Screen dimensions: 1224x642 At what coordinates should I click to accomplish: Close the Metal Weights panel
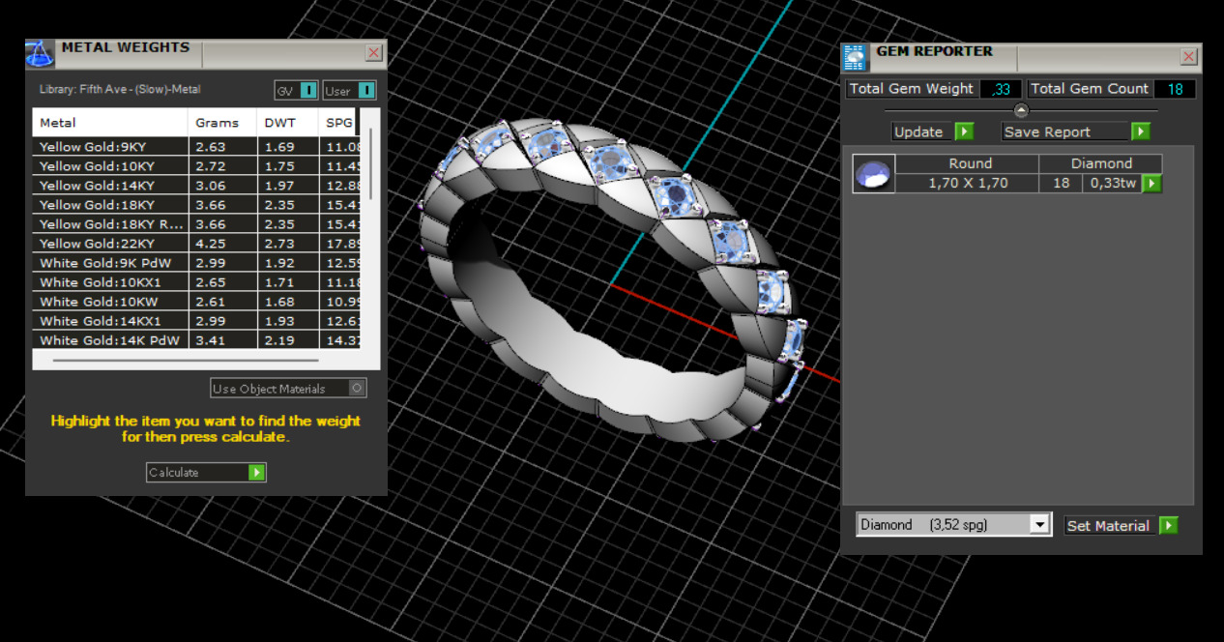click(x=373, y=53)
